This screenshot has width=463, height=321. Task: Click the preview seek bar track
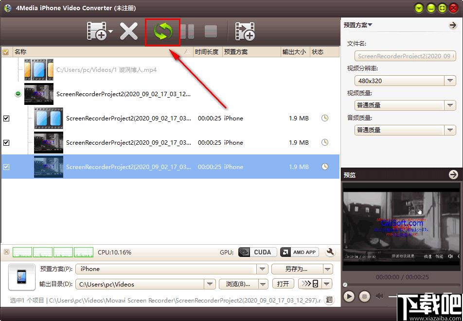click(402, 285)
